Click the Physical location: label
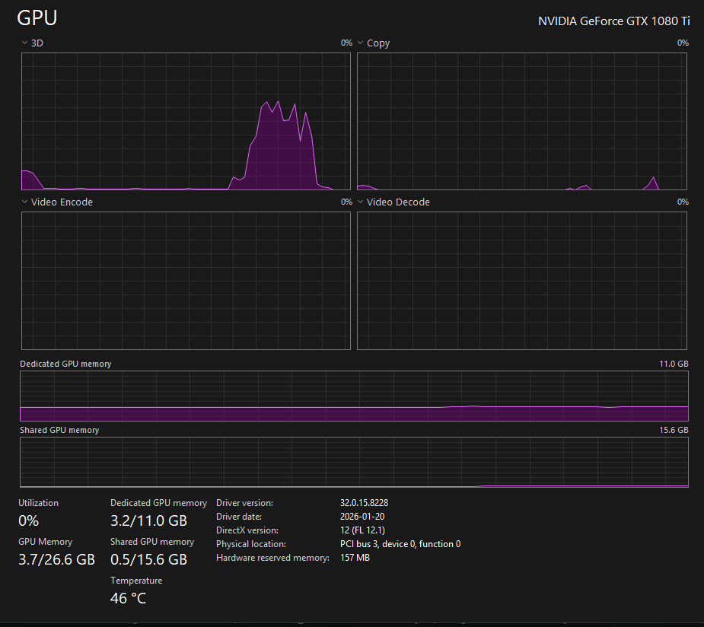704x627 pixels. pos(251,544)
